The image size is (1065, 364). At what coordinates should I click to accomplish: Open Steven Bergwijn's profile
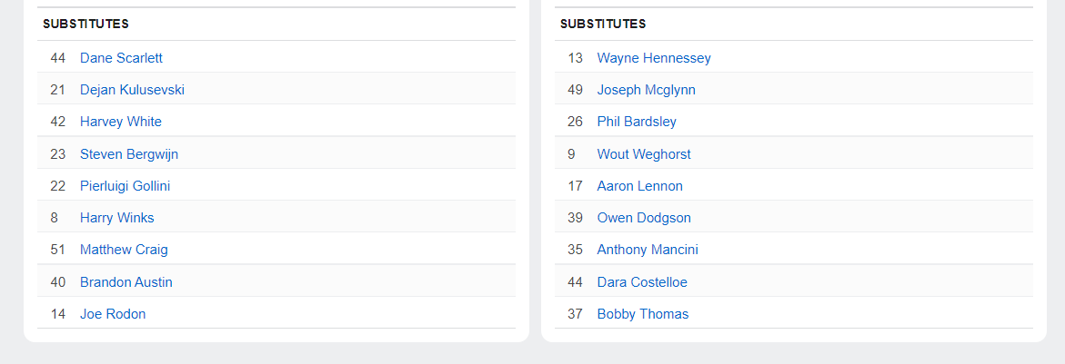coord(129,154)
